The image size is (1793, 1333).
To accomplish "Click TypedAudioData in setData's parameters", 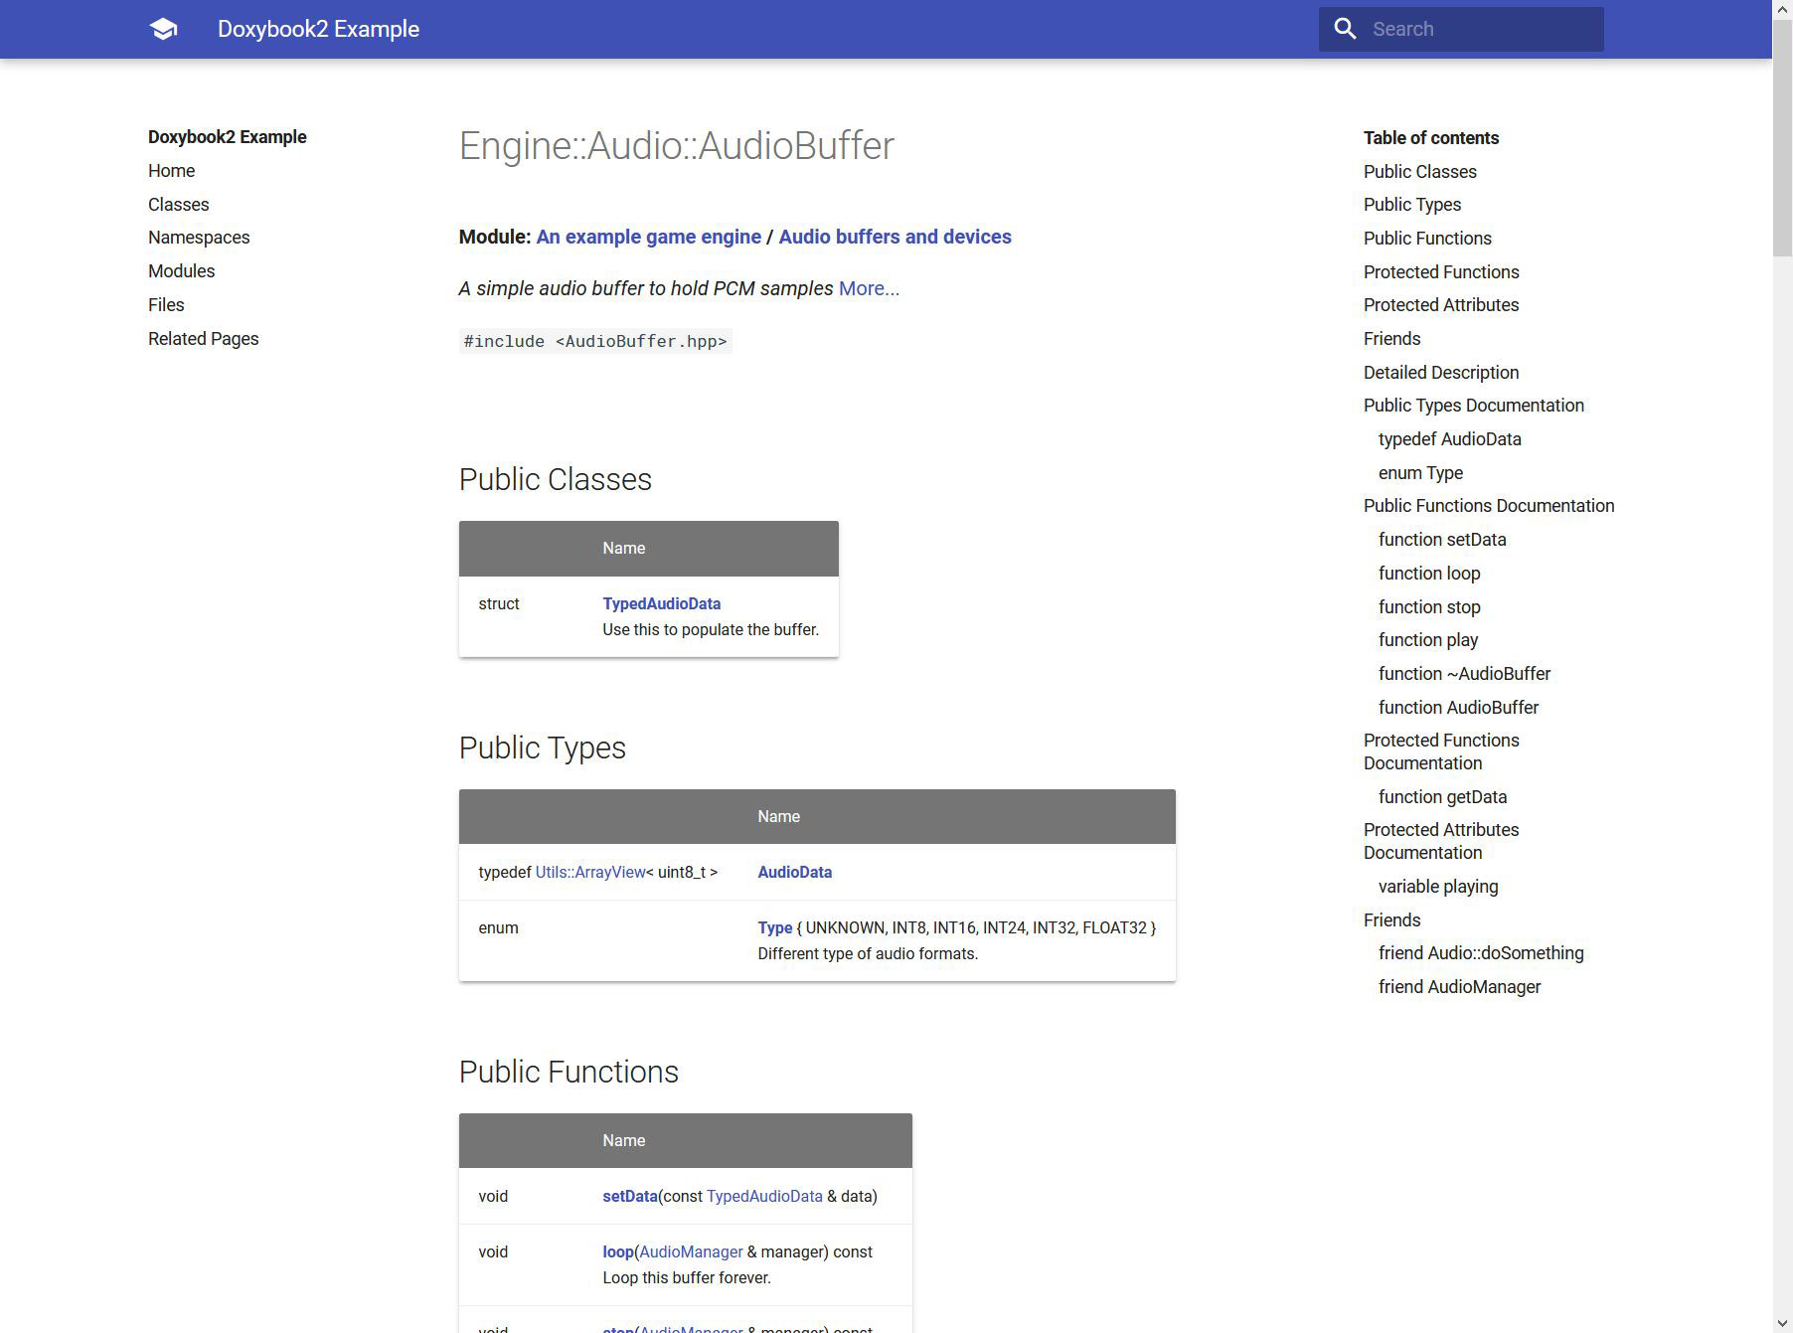I will click(764, 1196).
